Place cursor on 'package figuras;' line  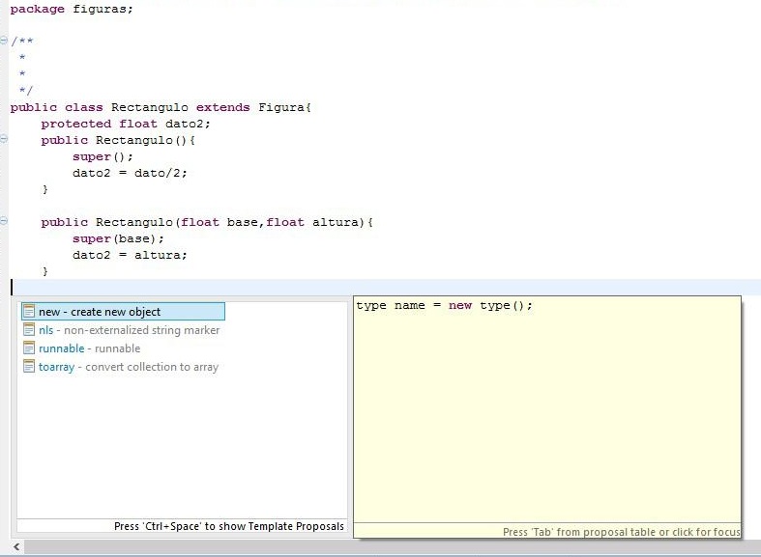[72, 9]
